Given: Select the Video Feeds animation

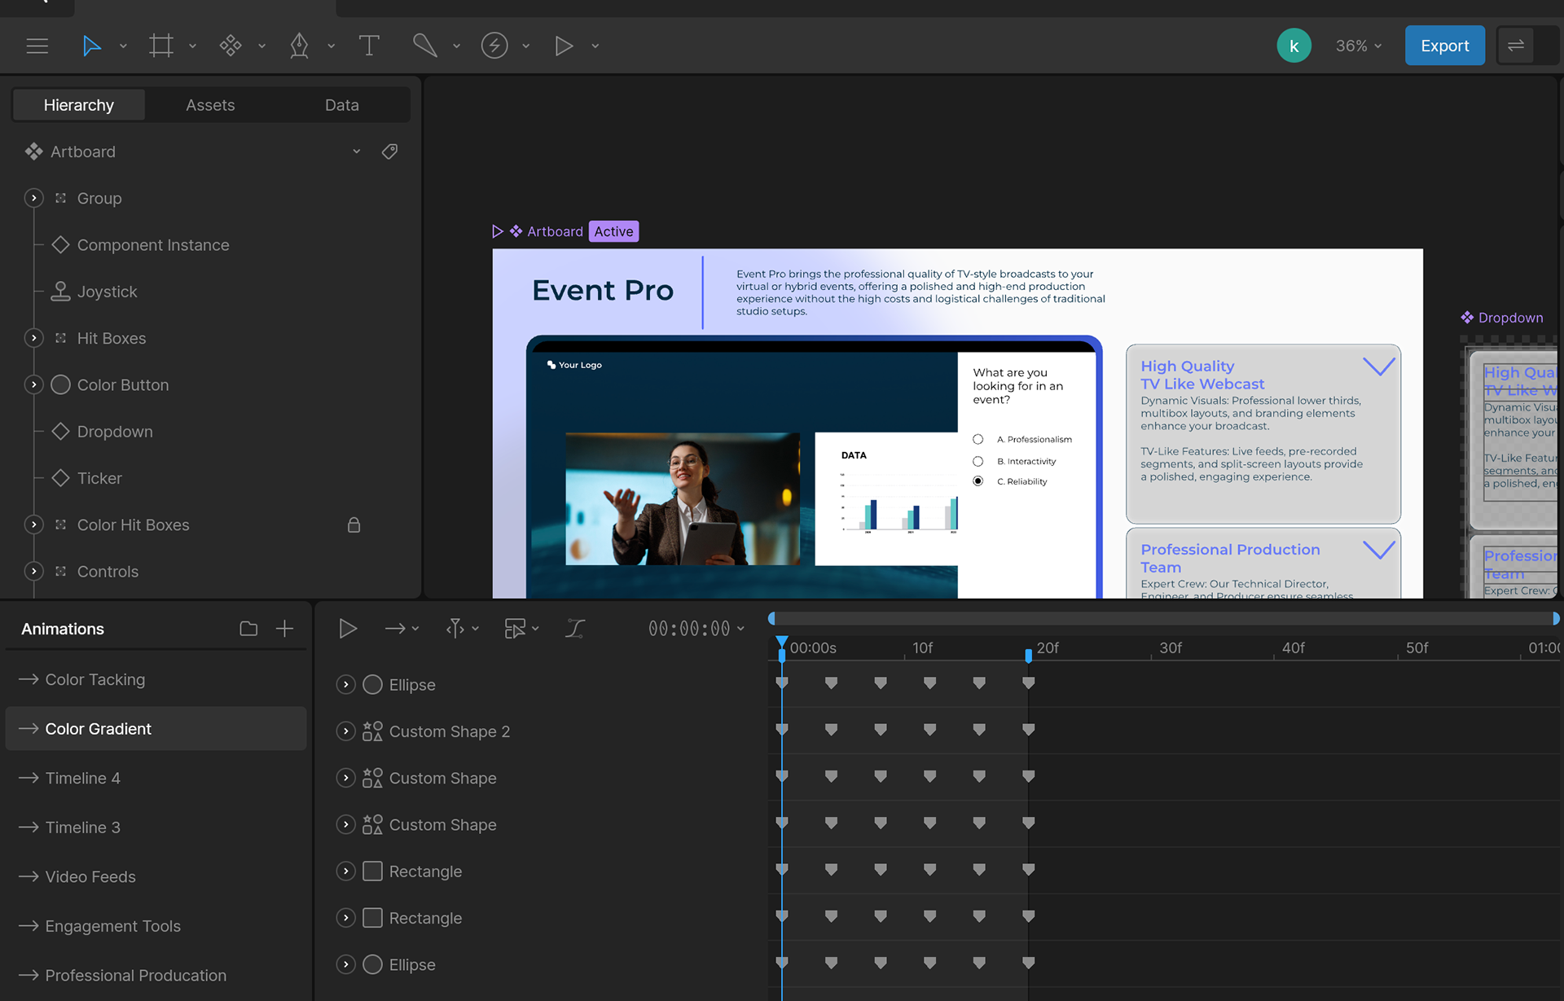Looking at the screenshot, I should click(x=90, y=876).
